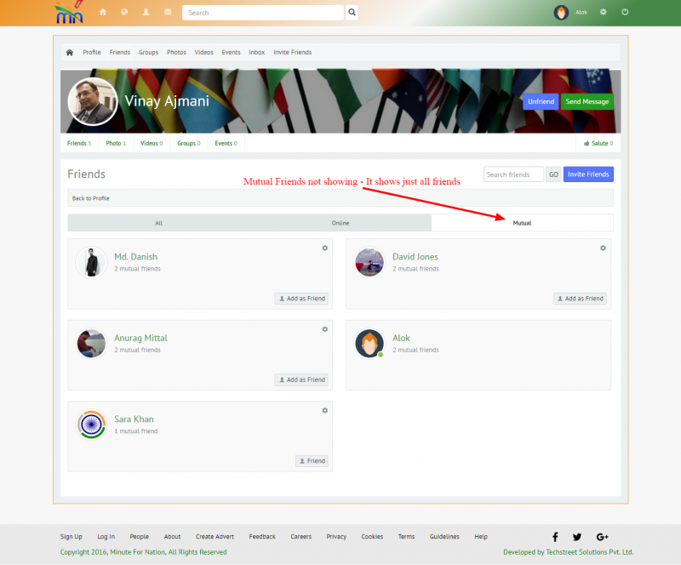Select the Mutual friends tab
This screenshot has height=565, width=681.
522,223
